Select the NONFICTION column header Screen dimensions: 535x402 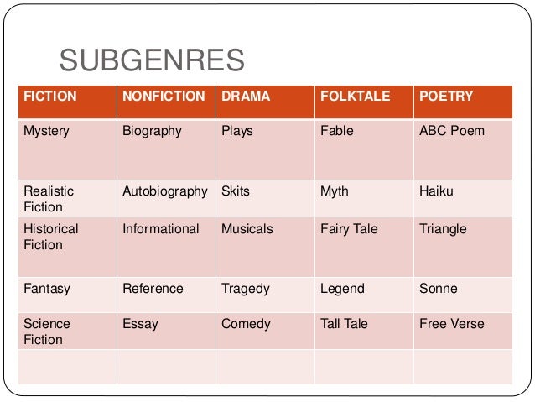pyautogui.click(x=164, y=97)
